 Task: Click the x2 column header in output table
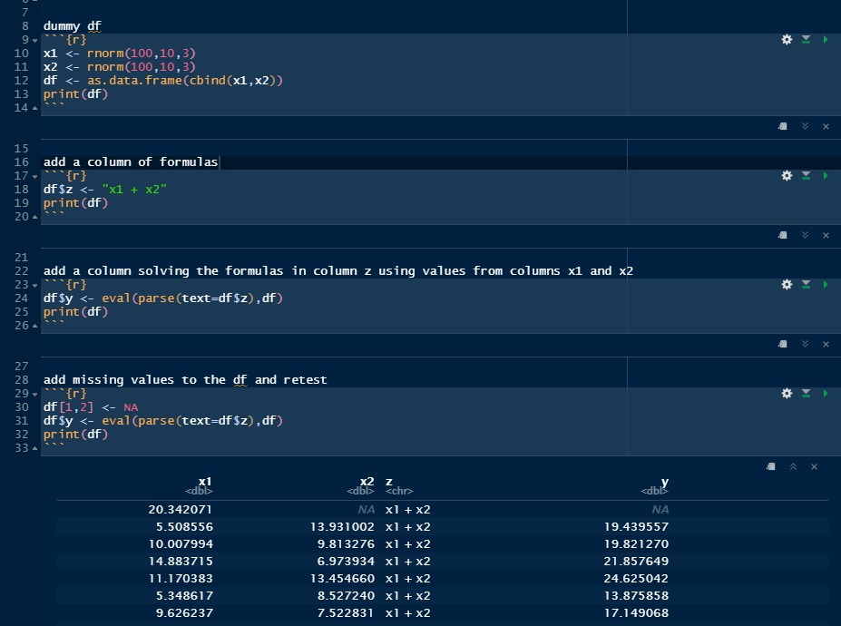tap(360, 485)
